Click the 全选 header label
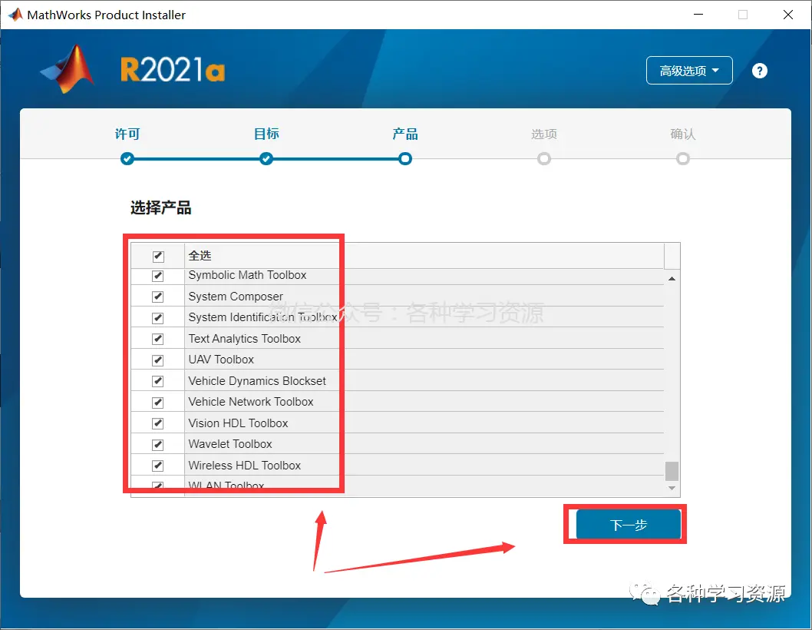This screenshot has height=630, width=812. 200,256
